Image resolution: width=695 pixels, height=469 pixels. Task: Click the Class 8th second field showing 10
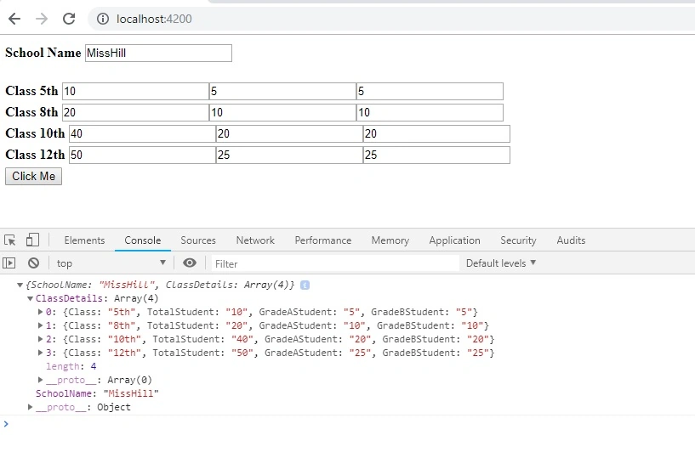[282, 112]
